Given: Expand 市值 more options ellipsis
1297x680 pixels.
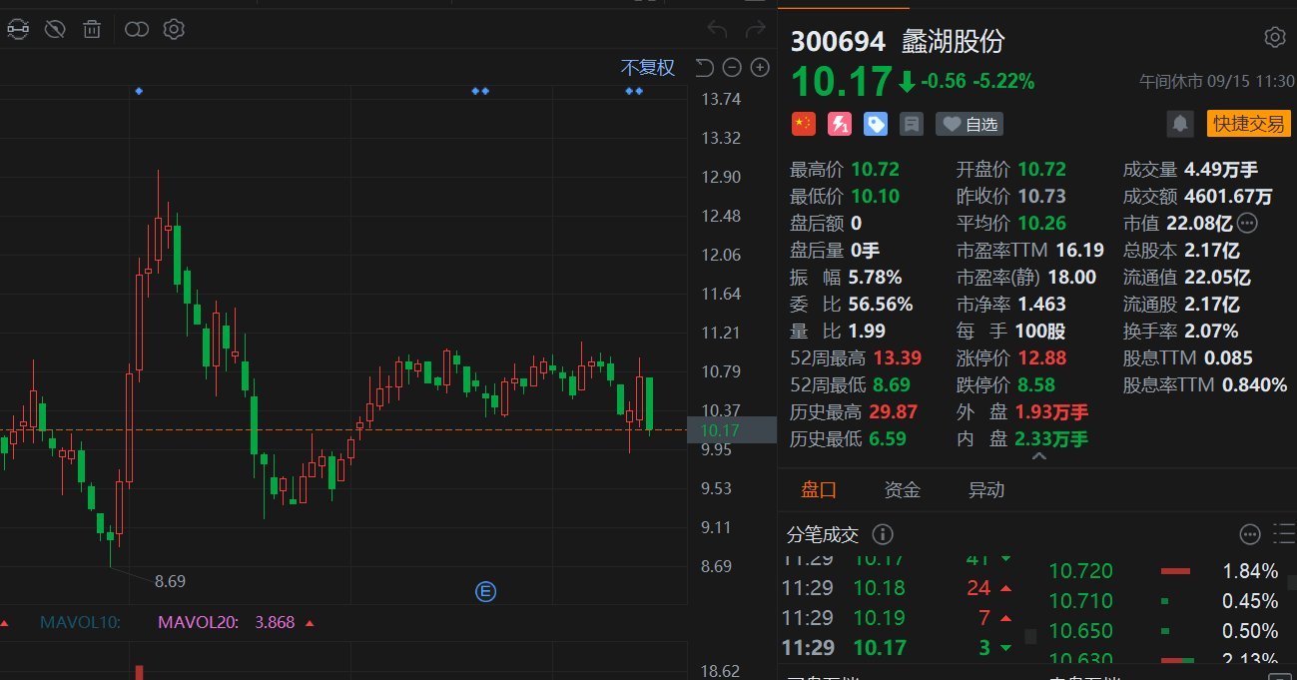Looking at the screenshot, I should point(1248,223).
